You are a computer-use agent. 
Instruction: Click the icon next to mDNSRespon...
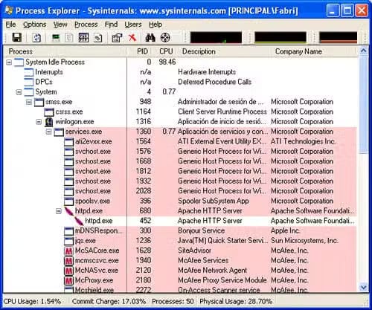(68, 231)
